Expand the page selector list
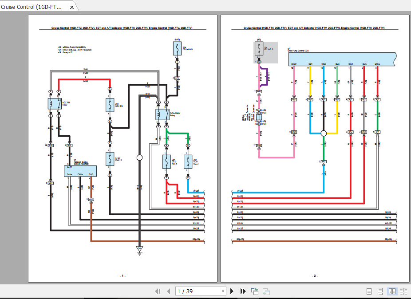The height and width of the screenshot is (299, 411). [x=222, y=291]
